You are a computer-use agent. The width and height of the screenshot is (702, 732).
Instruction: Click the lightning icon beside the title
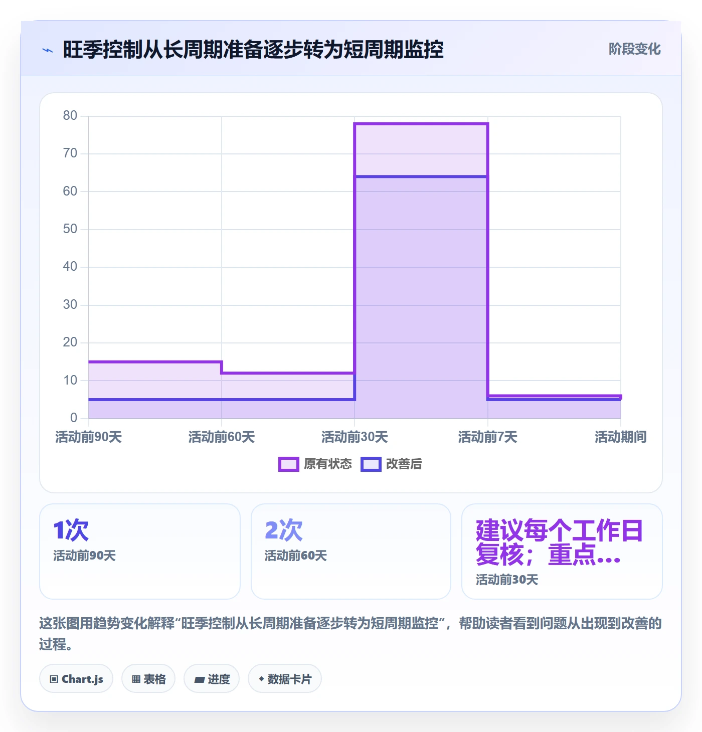click(x=48, y=50)
